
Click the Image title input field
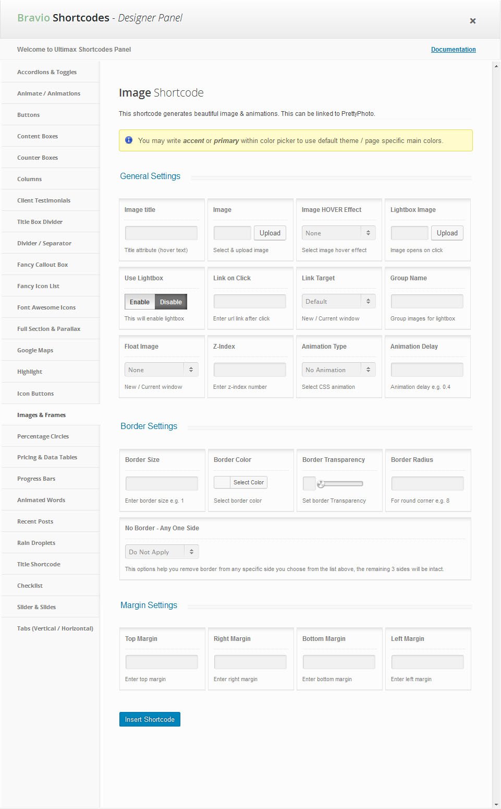[161, 233]
